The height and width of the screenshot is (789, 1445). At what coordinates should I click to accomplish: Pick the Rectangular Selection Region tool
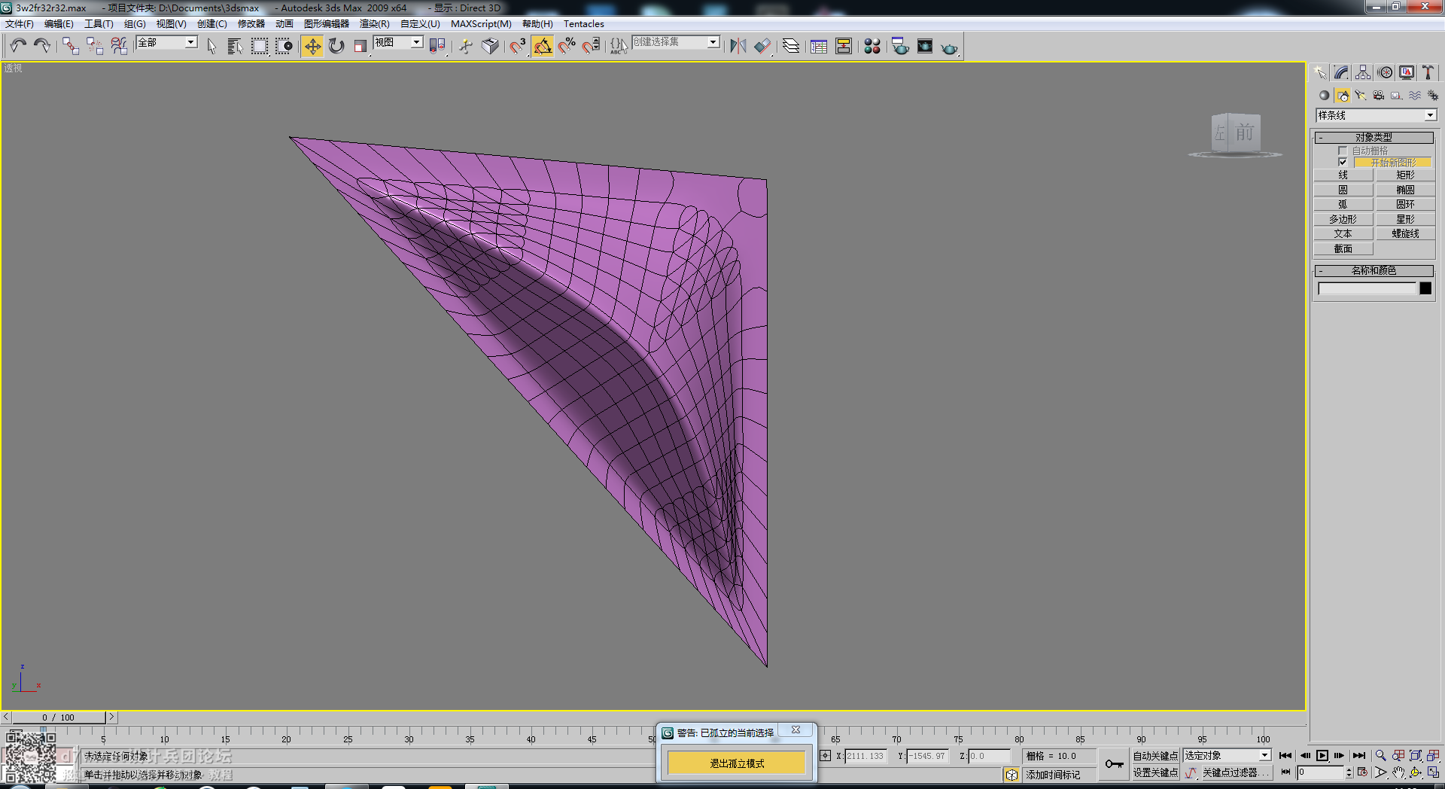point(260,46)
